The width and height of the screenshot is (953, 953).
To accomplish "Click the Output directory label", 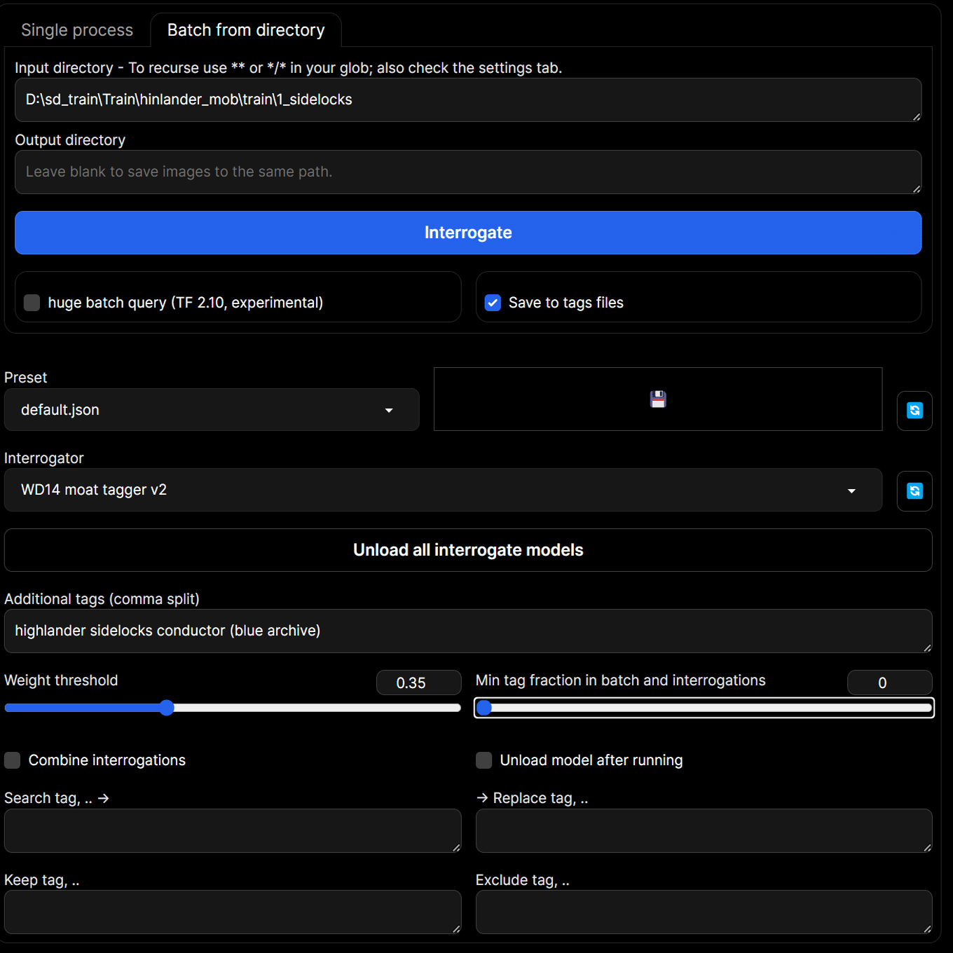I will (70, 140).
